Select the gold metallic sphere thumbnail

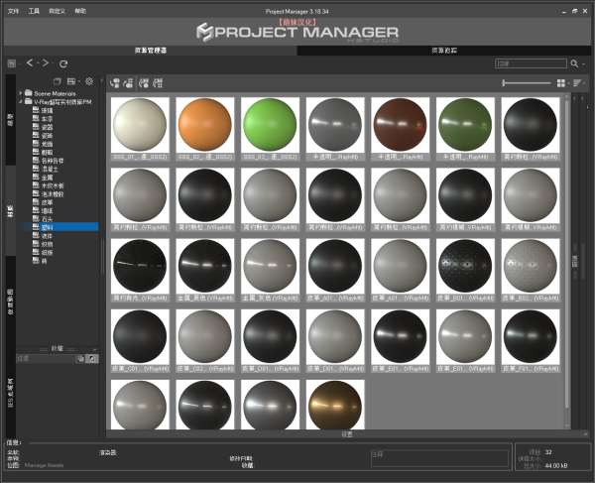pyautogui.click(x=335, y=405)
